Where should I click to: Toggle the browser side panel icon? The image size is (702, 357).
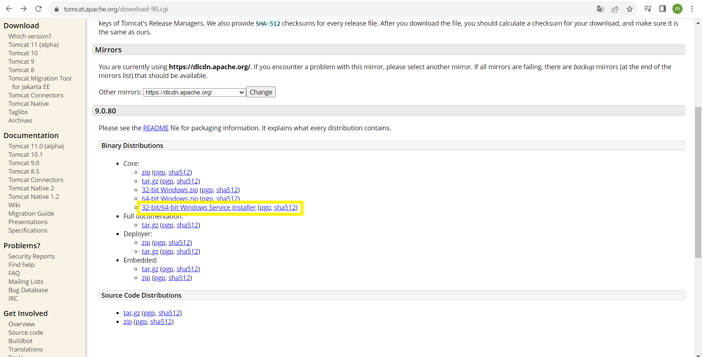(x=662, y=9)
